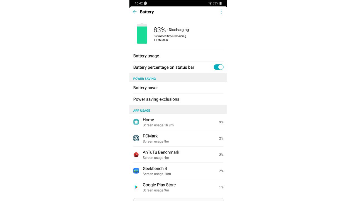
Task: Tap the AnTuTu Benchmark app icon
Action: pyautogui.click(x=136, y=155)
